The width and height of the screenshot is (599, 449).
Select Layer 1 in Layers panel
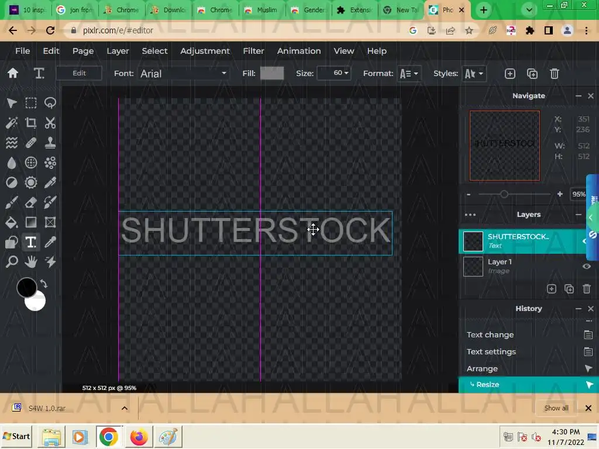click(522, 266)
